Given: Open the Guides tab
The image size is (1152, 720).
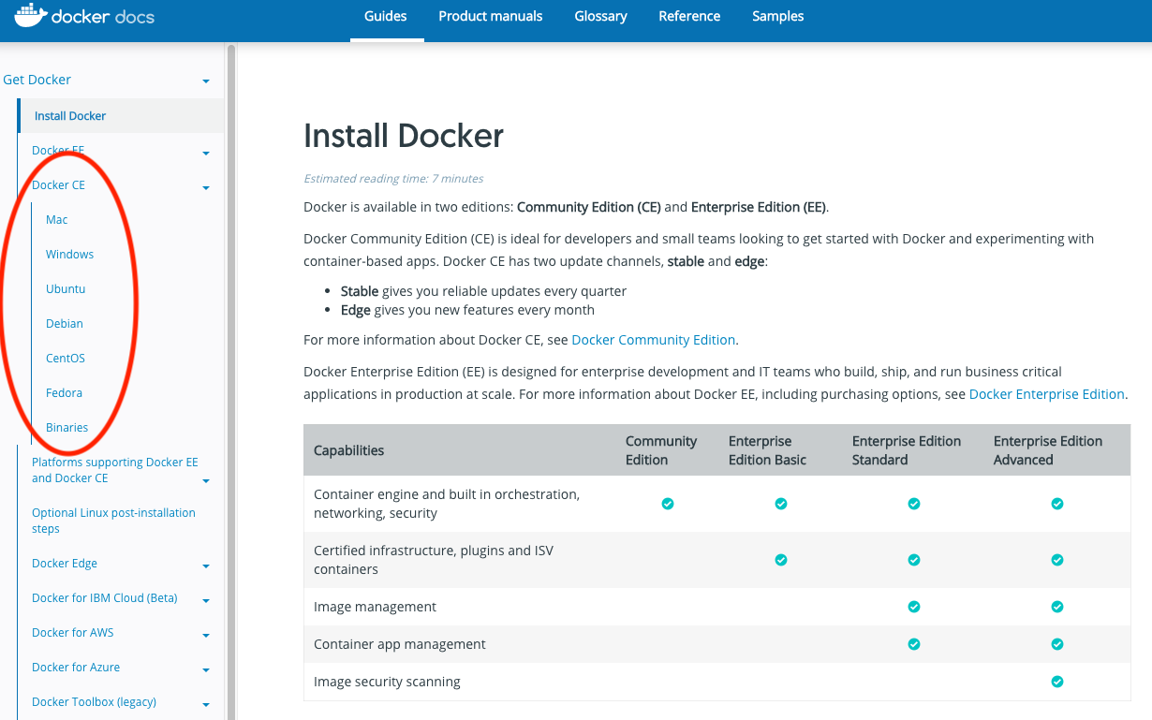Looking at the screenshot, I should point(387,16).
